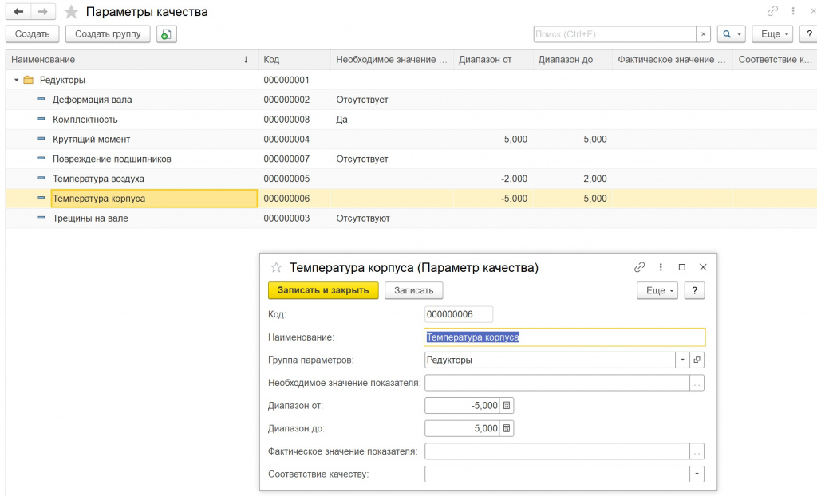This screenshot has height=496, width=817.
Task: Close the Температура корпуса dialog
Action: (703, 267)
